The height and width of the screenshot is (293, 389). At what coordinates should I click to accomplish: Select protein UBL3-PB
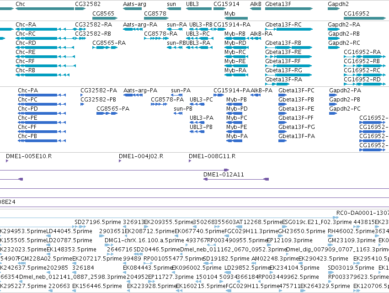[x=197, y=132]
